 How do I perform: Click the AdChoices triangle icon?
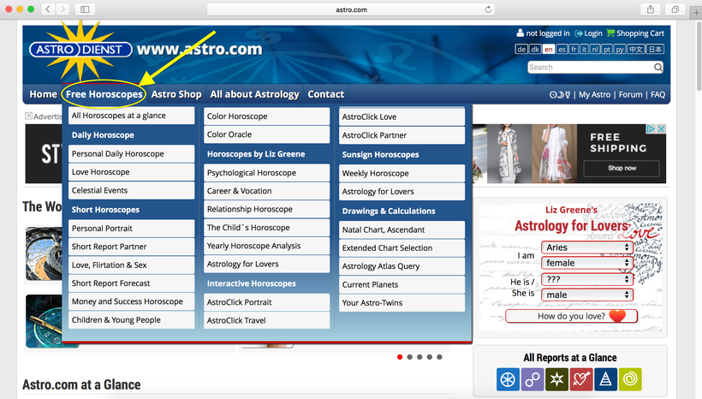coord(651,129)
